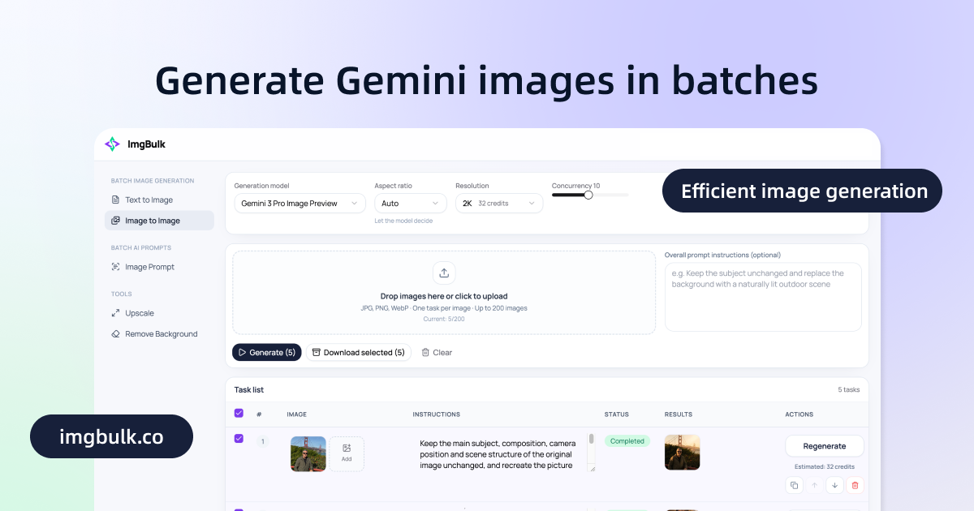Adjust the Concurrency slider handle
974x511 pixels.
coord(588,195)
